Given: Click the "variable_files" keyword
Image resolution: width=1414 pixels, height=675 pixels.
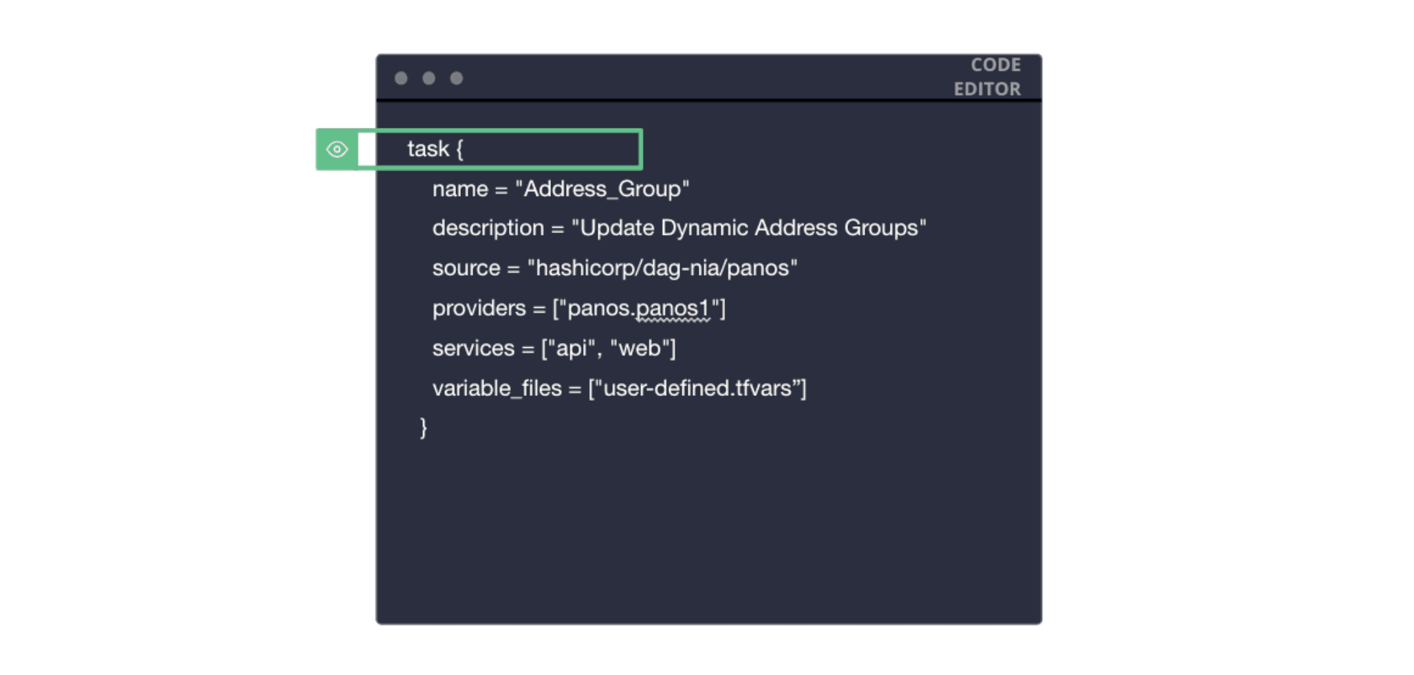Looking at the screenshot, I should 497,388.
